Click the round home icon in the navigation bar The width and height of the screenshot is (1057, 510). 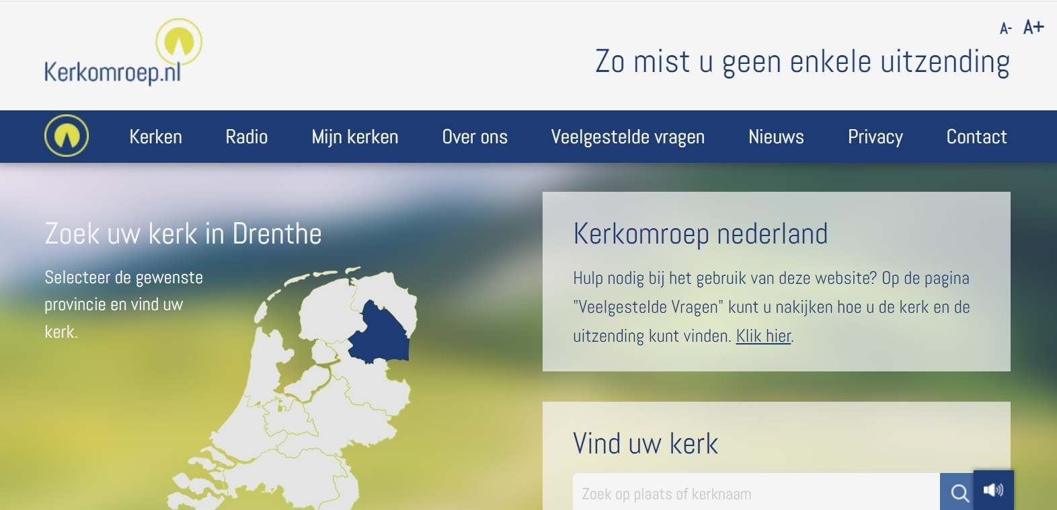click(x=67, y=136)
